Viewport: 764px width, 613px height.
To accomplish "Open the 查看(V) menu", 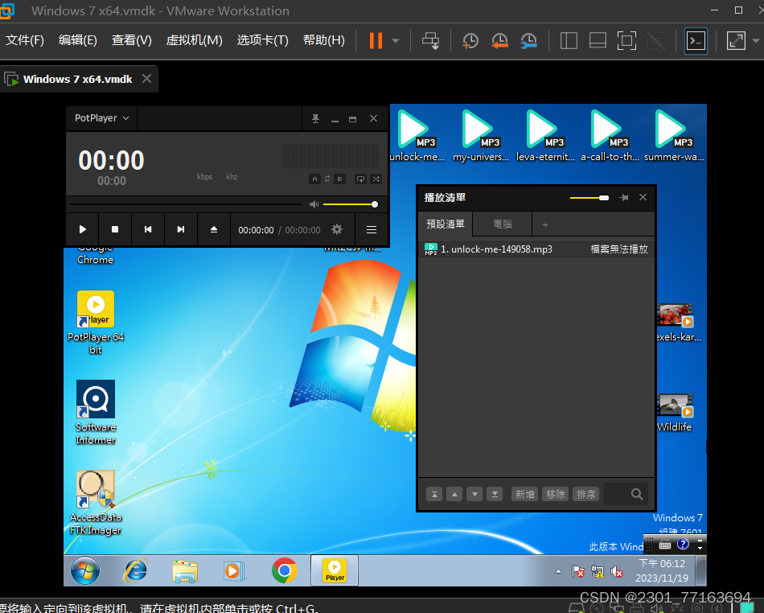I will (132, 40).
